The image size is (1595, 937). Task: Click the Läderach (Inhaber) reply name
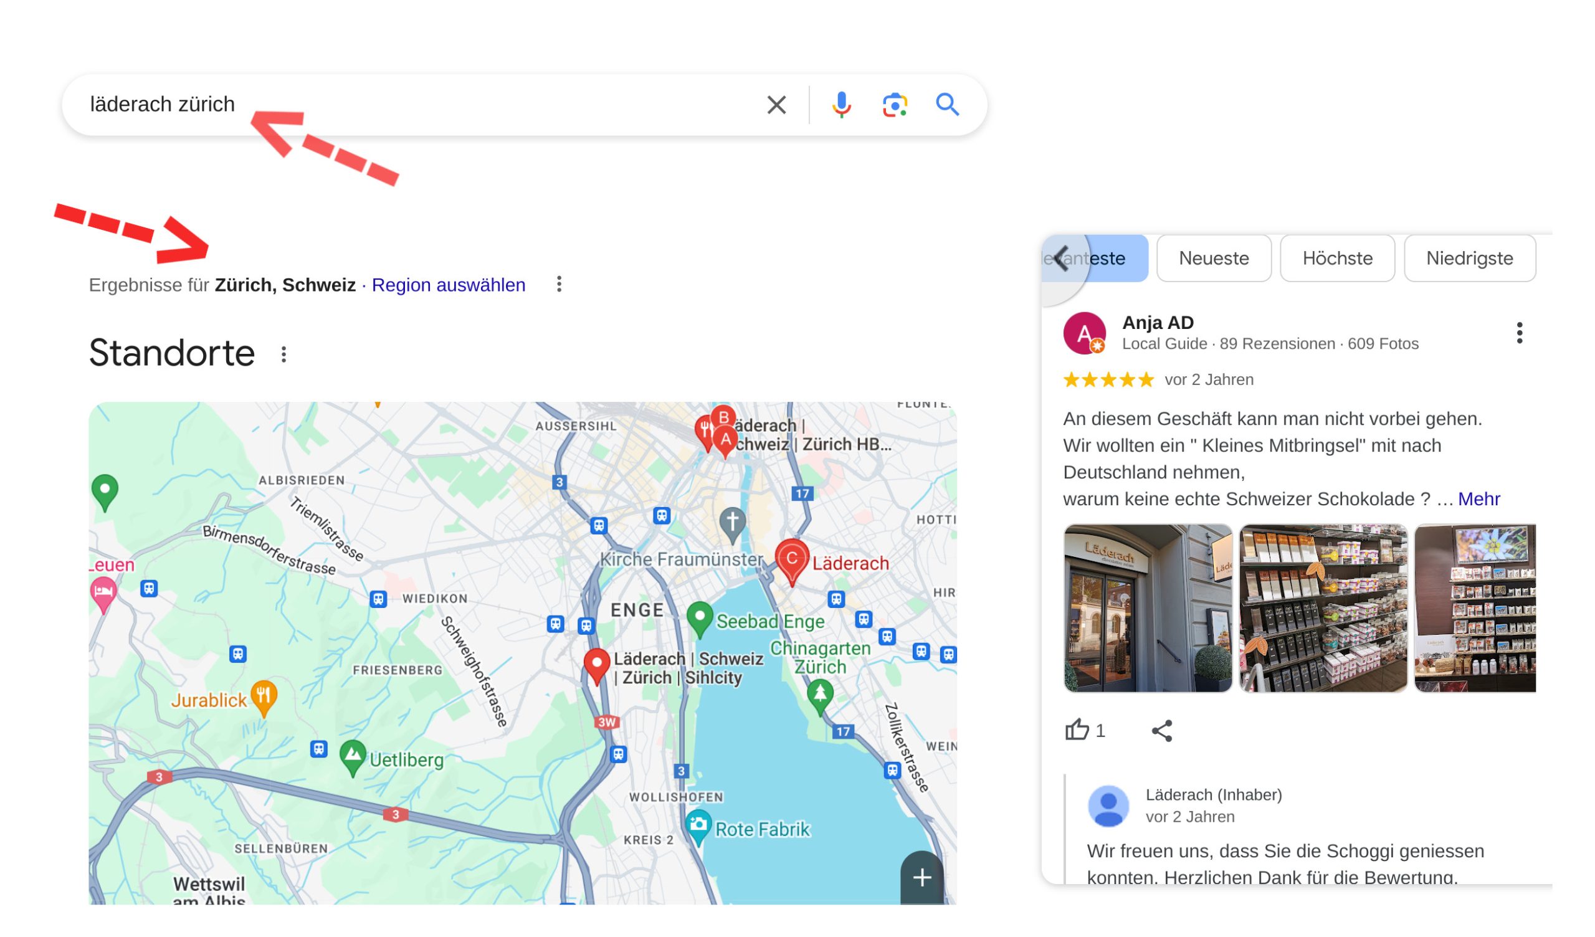pyautogui.click(x=1213, y=794)
